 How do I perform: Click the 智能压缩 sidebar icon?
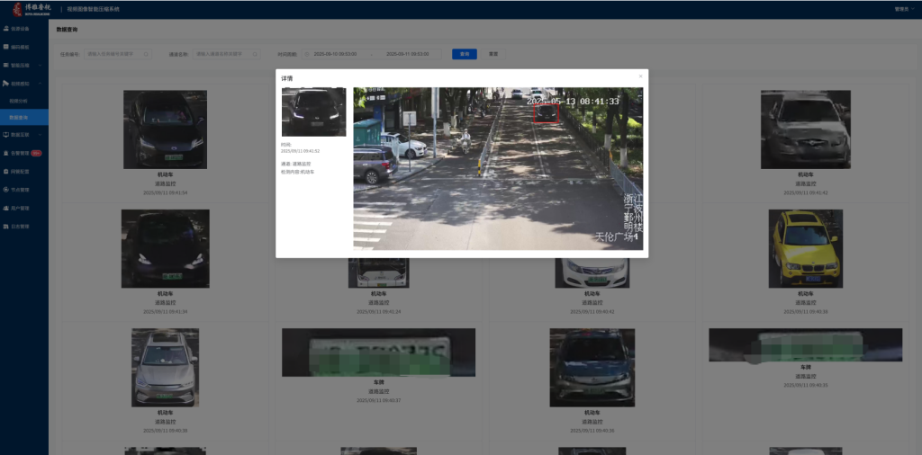coord(6,65)
